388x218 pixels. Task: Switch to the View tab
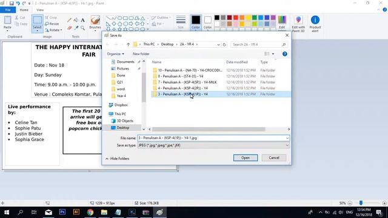pos(40,10)
